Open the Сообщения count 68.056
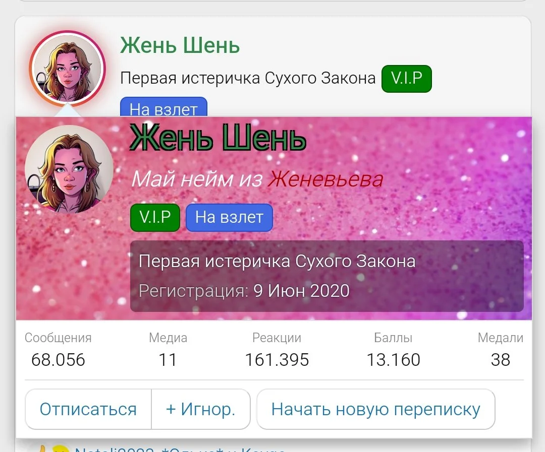Viewport: 545px width, 452px height. click(x=58, y=359)
